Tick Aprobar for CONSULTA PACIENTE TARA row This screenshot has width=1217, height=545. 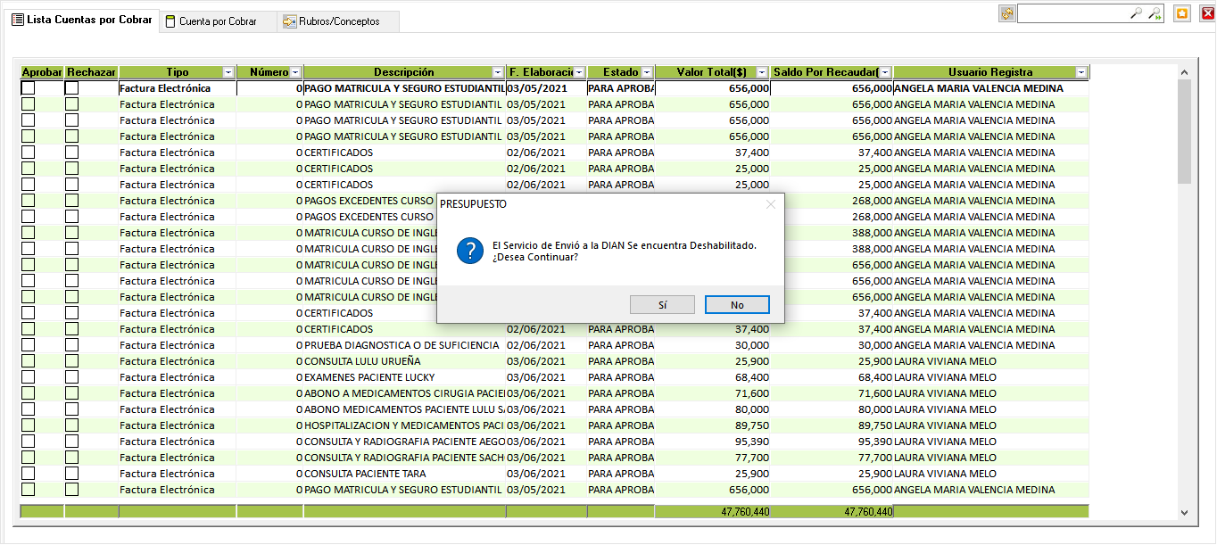point(29,474)
